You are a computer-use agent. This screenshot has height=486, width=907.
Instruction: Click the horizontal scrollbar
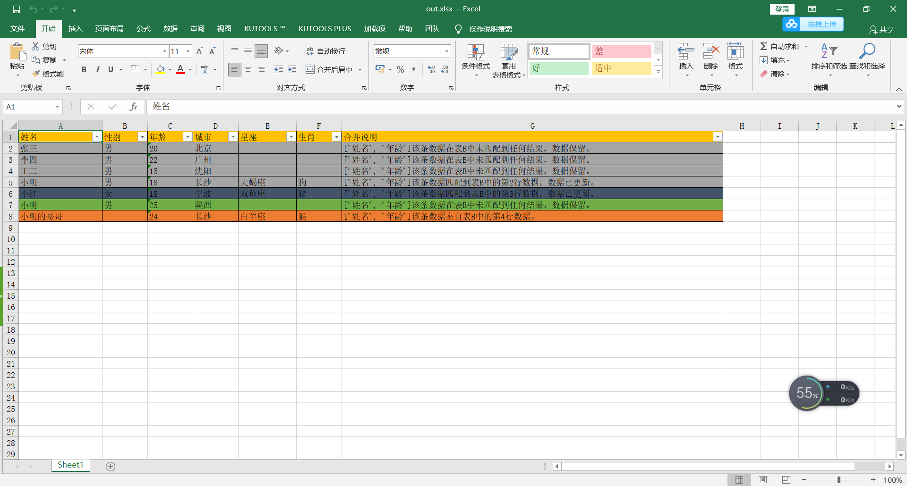click(x=708, y=466)
